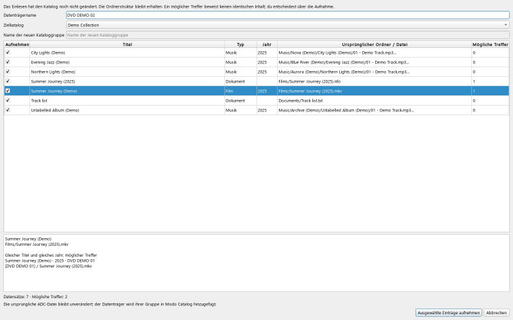The height and width of the screenshot is (320, 513).
Task: Select the Track list title cell
Action: click(127, 100)
